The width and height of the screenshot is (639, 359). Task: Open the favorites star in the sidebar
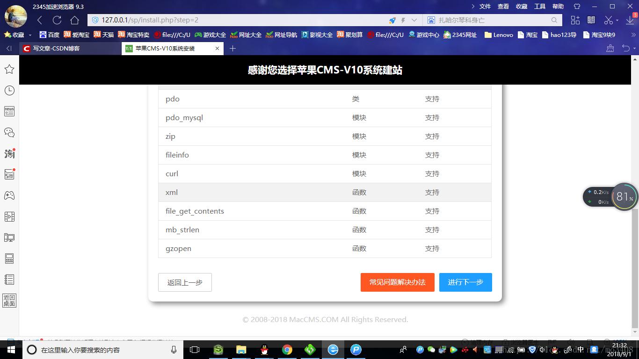9,69
